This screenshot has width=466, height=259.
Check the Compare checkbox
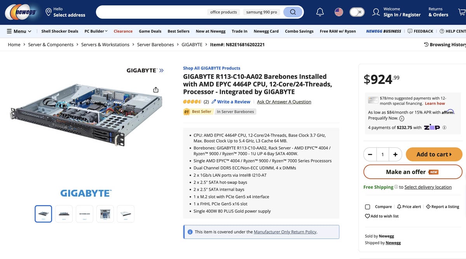367,207
